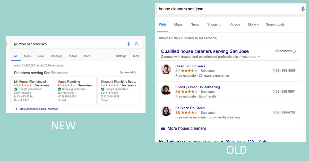Click 'On-call 24/7' text under Mr. Rooter
The image size is (309, 161).
[x=21, y=100]
